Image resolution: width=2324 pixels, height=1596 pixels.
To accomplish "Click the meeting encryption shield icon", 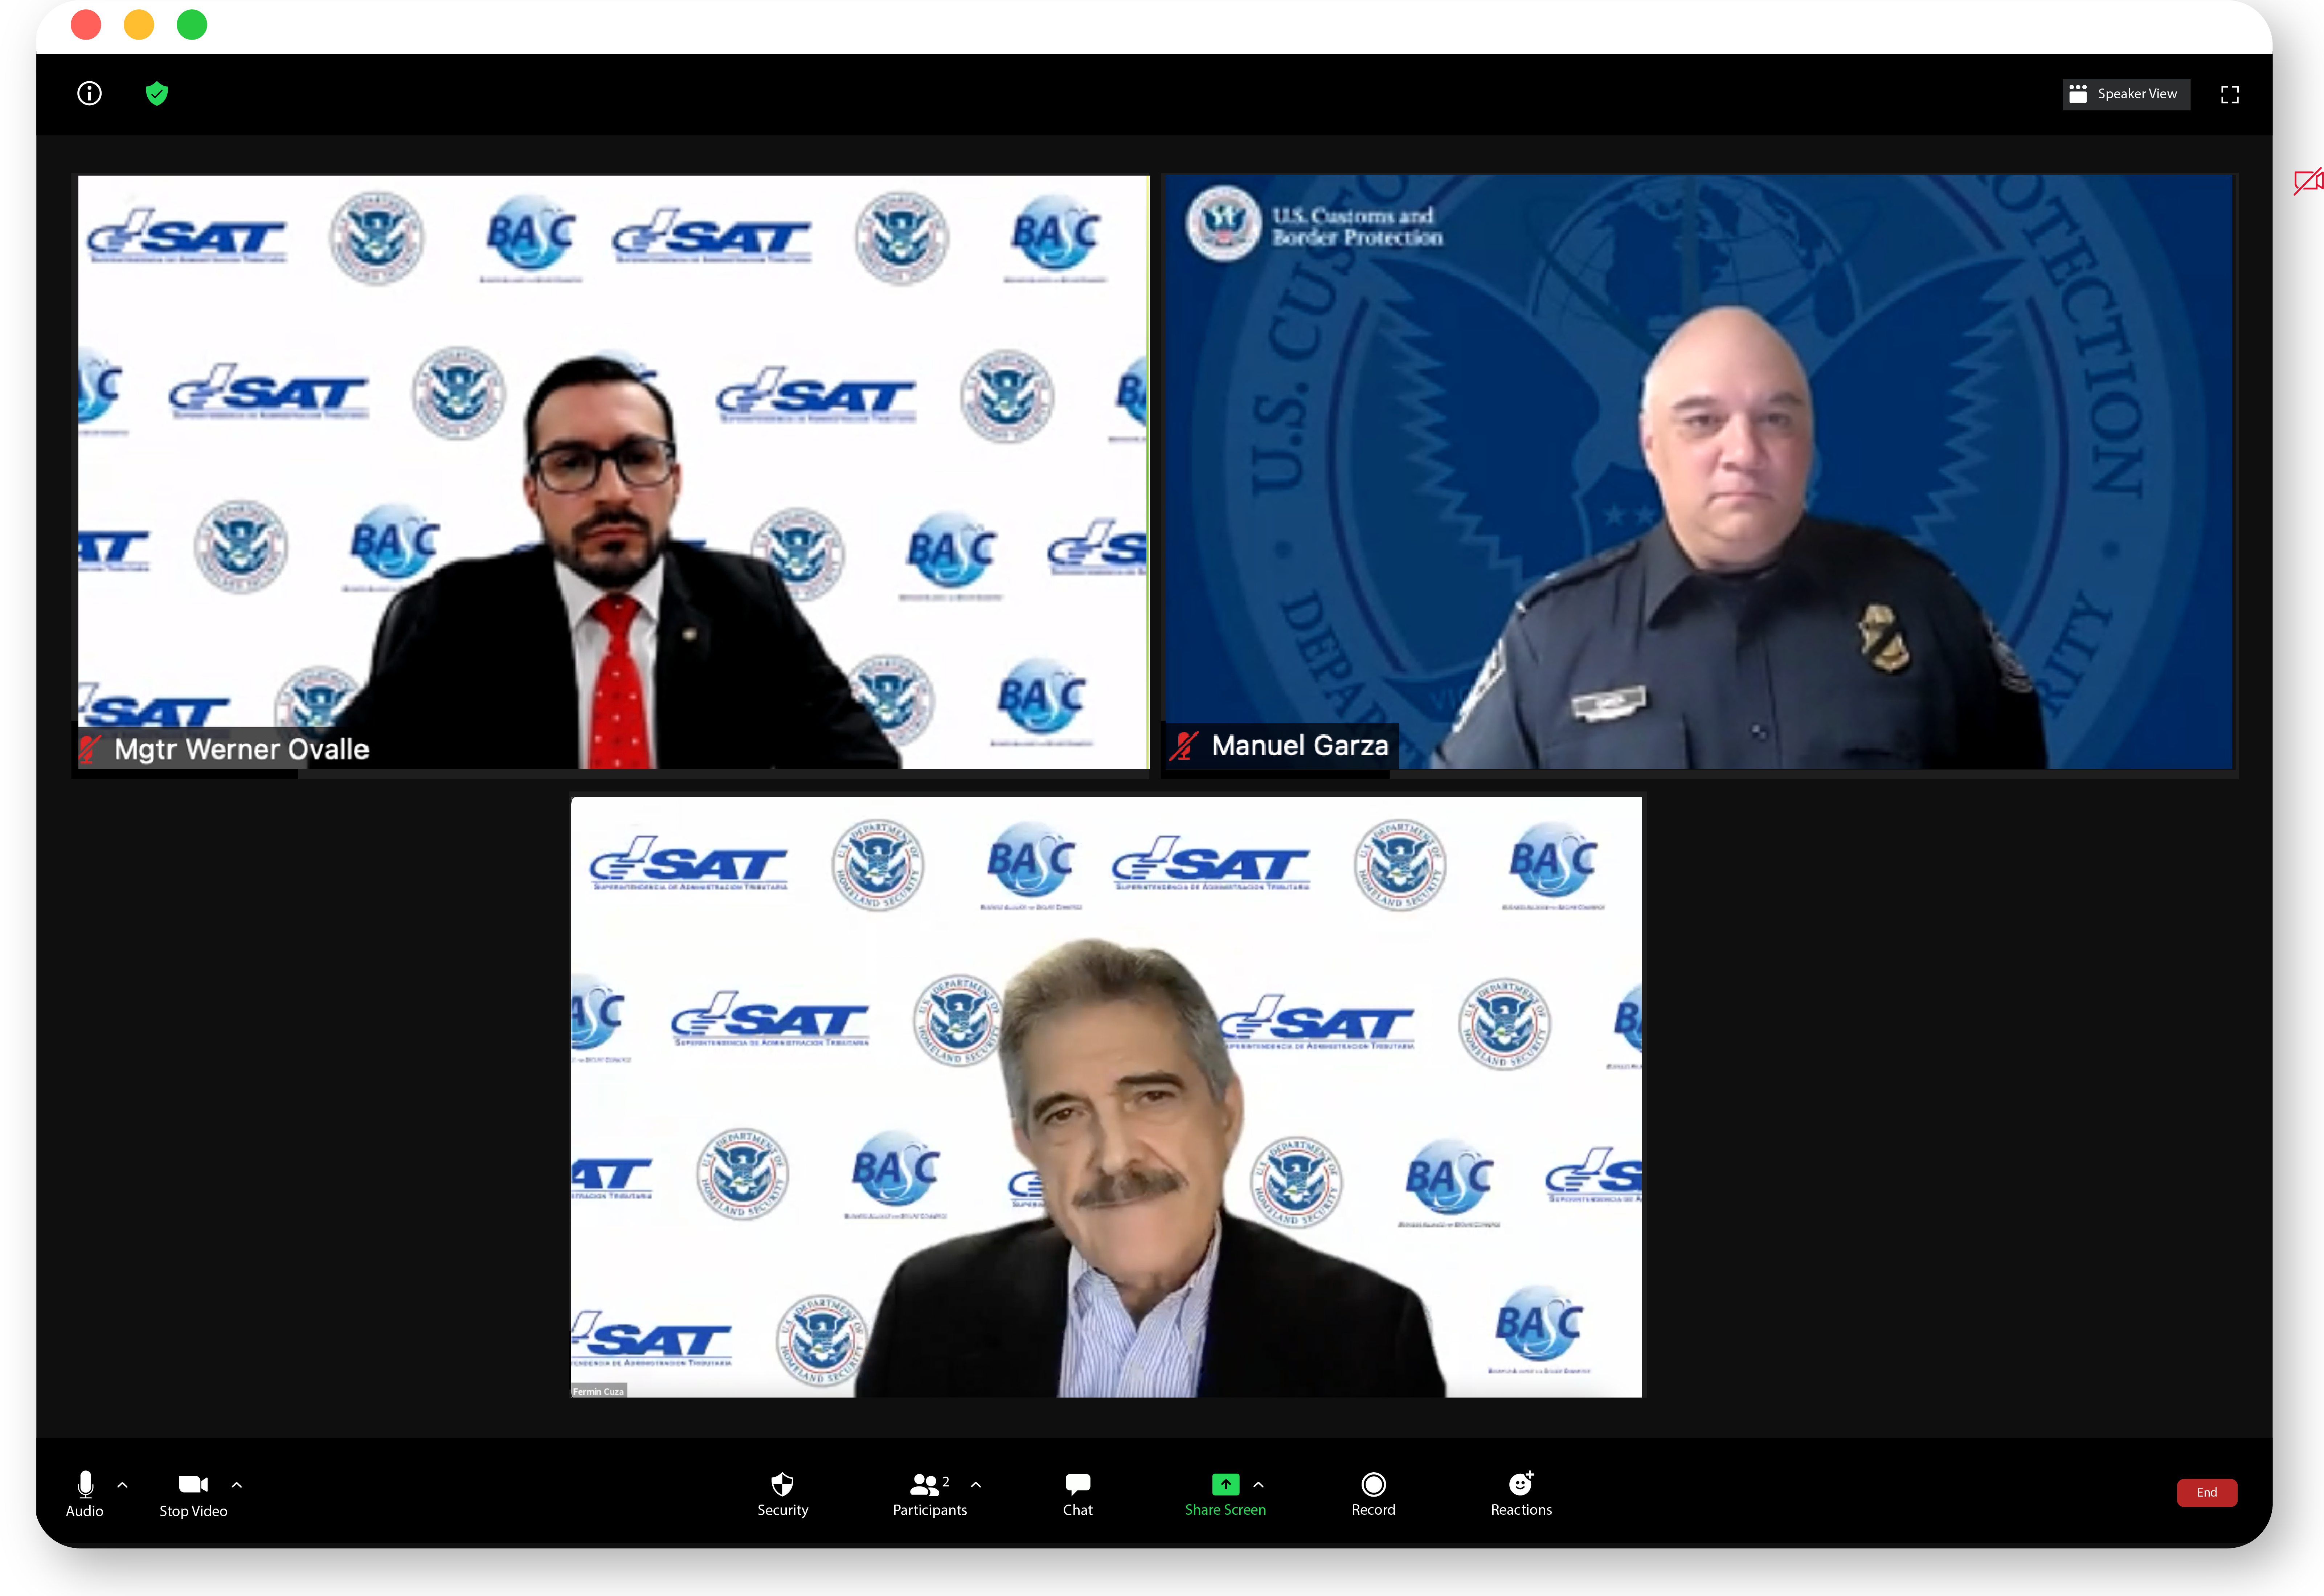I will [157, 93].
